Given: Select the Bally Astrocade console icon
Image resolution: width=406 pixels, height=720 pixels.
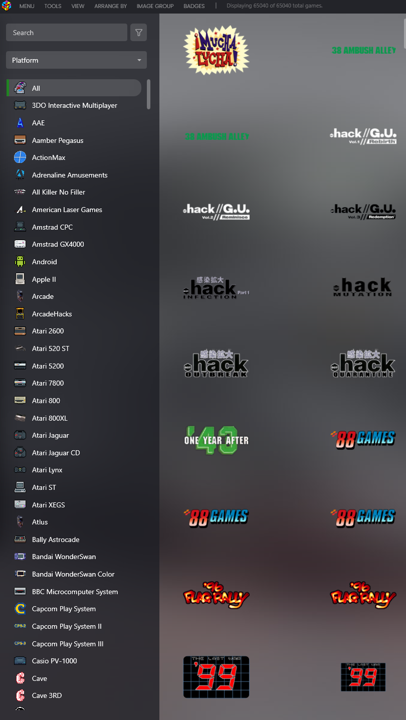Looking at the screenshot, I should click(20, 539).
